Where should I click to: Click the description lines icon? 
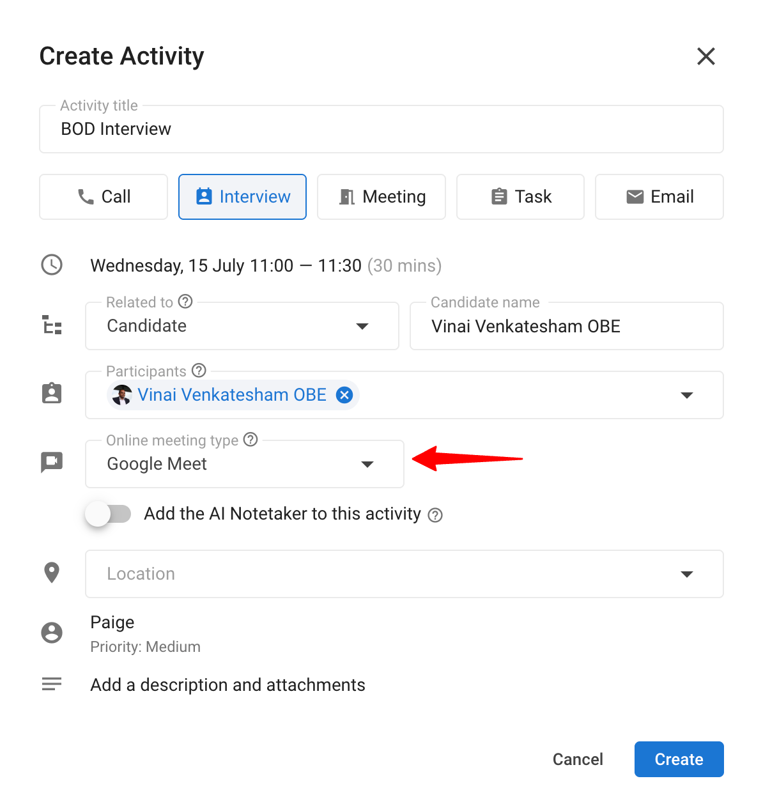52,684
